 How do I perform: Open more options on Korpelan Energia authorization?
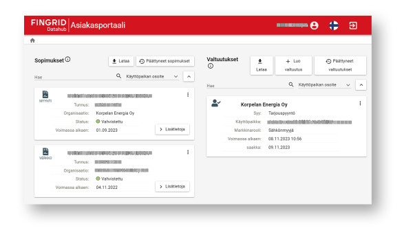360,103
